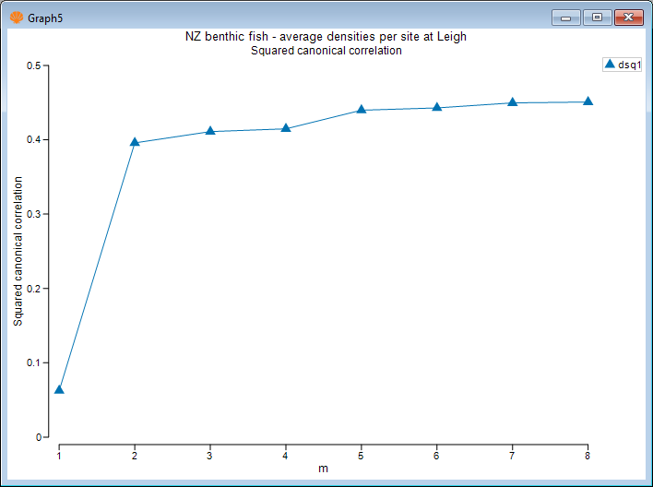Select the data point at m = 7
This screenshot has height=487, width=653.
(513, 102)
